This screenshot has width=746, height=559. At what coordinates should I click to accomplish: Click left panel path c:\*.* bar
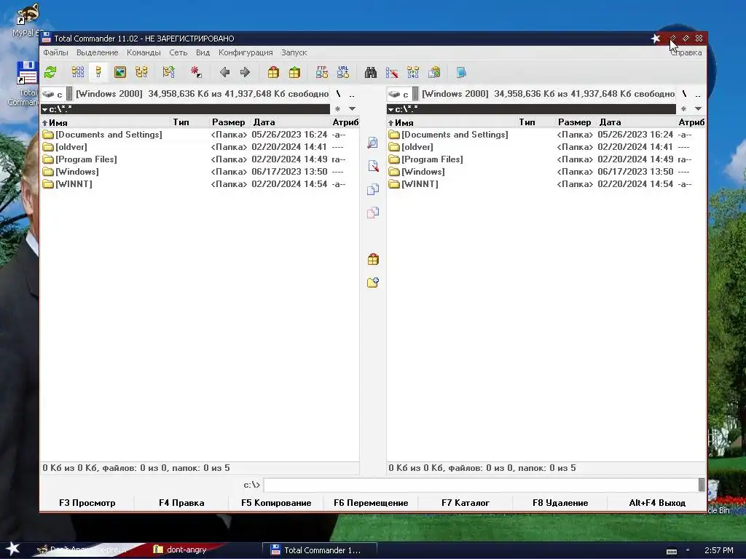tap(186, 109)
